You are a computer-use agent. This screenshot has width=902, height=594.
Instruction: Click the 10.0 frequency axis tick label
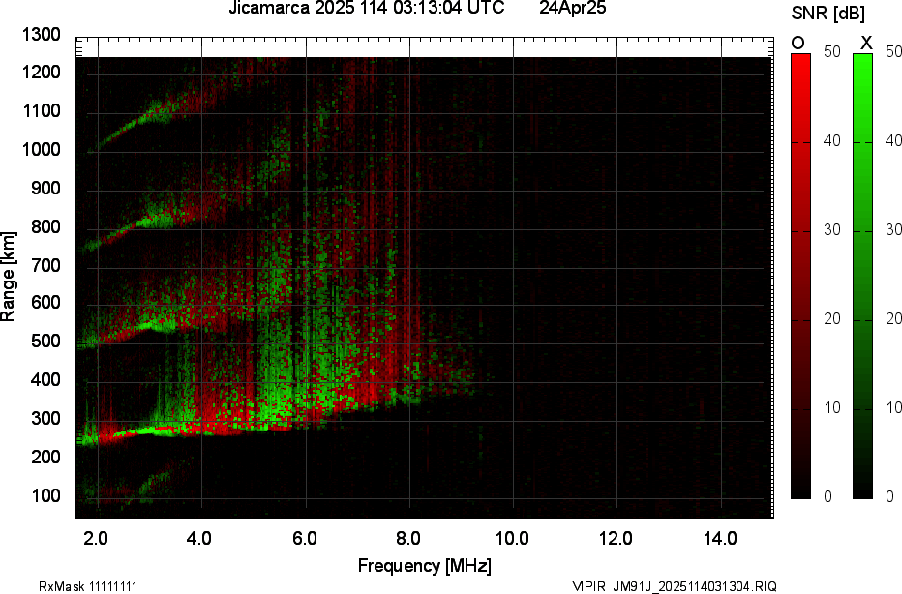(x=513, y=538)
